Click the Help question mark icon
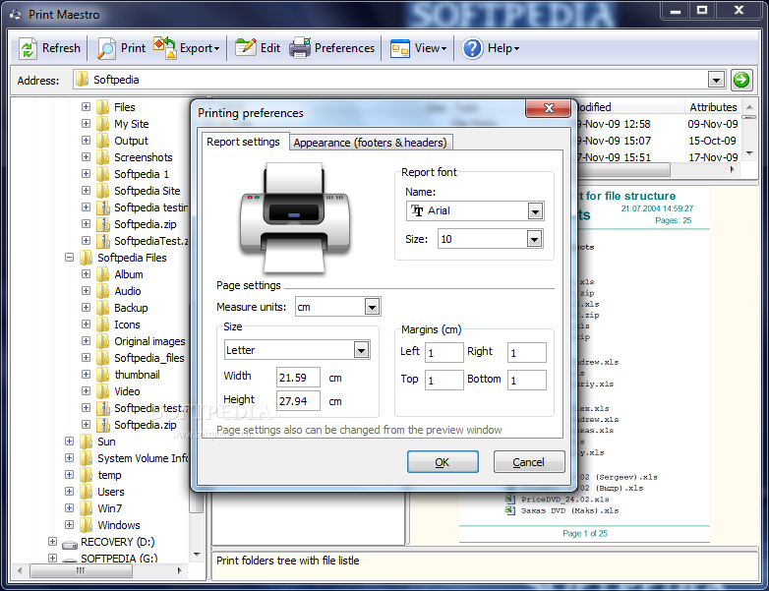 pos(473,48)
